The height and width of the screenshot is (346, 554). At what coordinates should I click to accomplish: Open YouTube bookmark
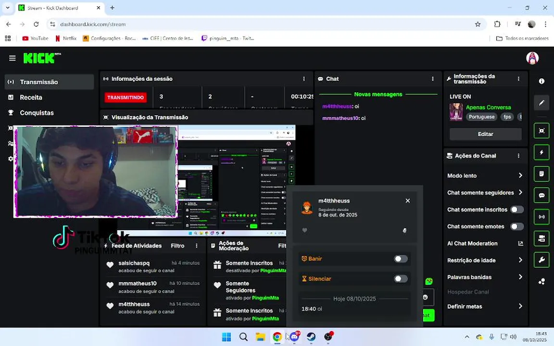35,38
